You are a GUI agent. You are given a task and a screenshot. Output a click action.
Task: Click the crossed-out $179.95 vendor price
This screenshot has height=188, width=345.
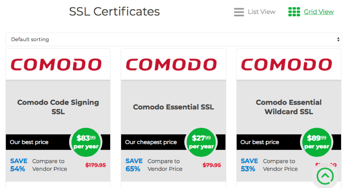[x=96, y=165]
